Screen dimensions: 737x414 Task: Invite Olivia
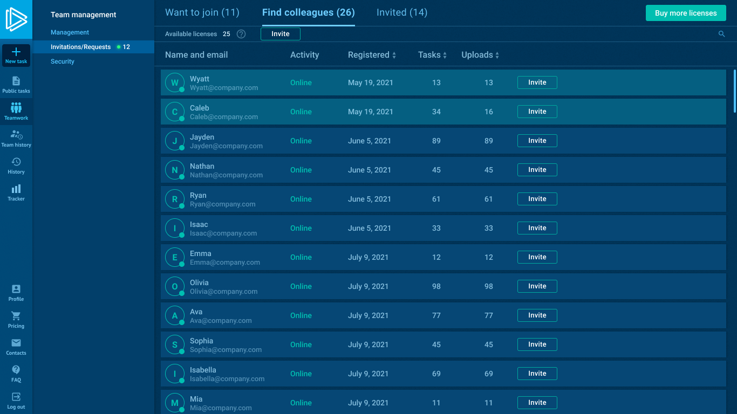537,286
